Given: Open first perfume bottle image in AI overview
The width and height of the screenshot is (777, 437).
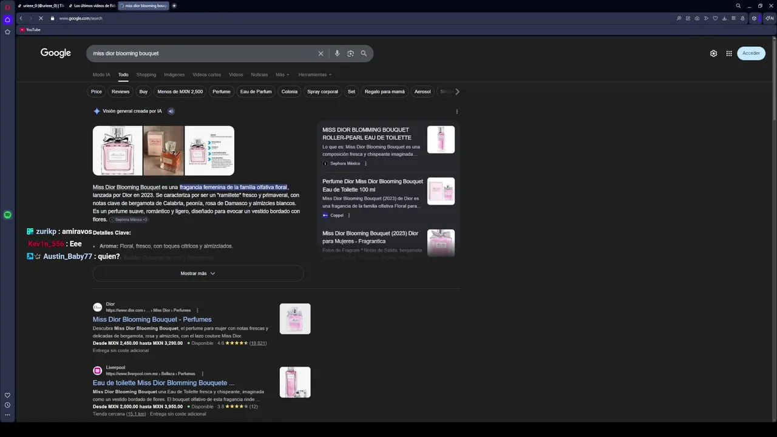Looking at the screenshot, I should (x=117, y=151).
